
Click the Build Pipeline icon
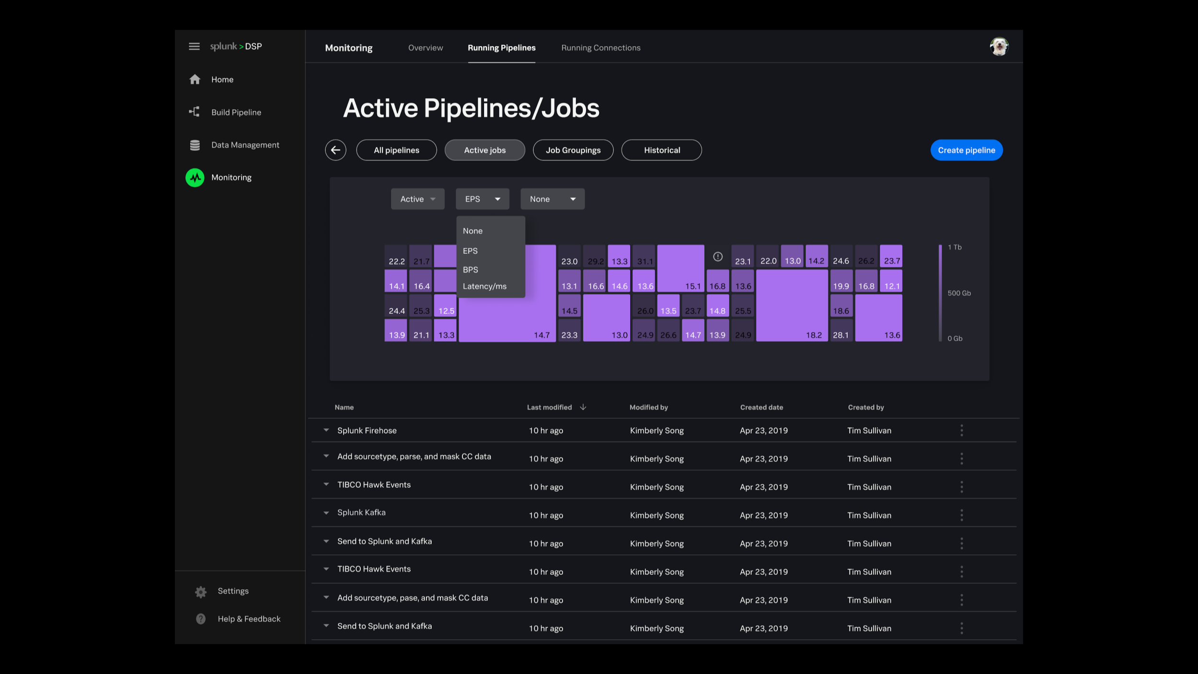click(x=194, y=112)
